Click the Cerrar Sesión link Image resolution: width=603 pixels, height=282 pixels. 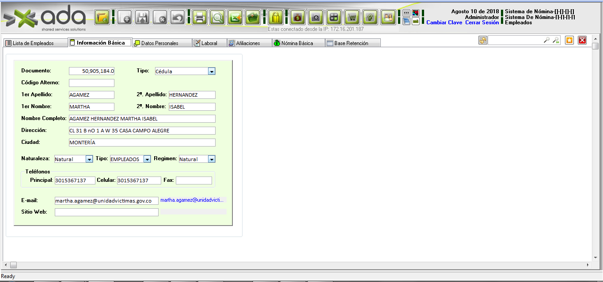pyautogui.click(x=482, y=23)
